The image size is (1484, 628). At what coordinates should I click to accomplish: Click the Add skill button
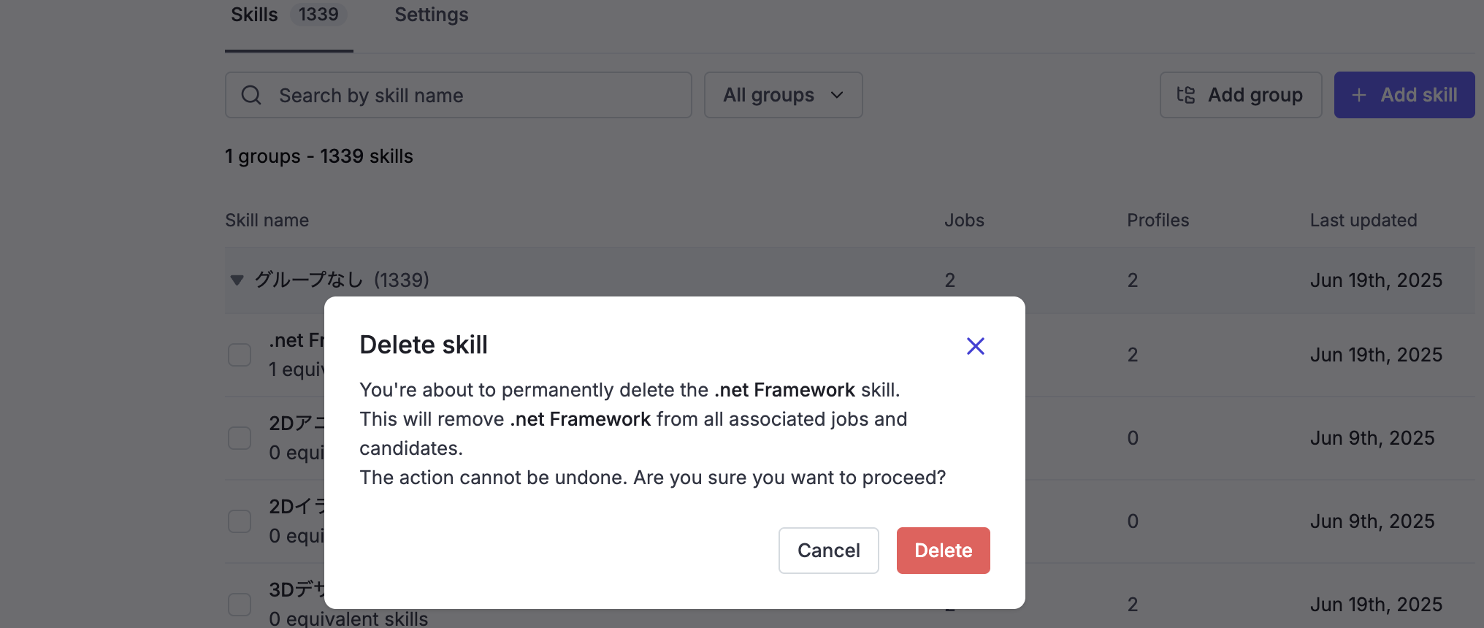click(1404, 95)
